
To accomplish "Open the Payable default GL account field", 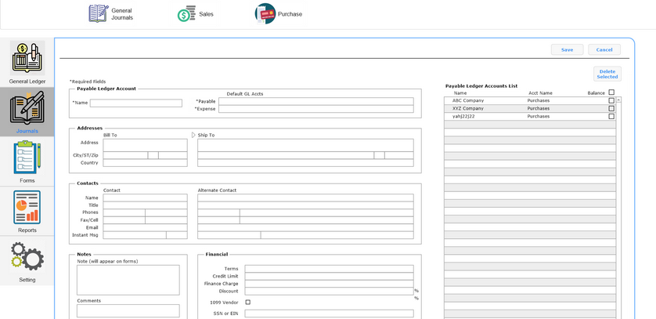I will tap(315, 101).
